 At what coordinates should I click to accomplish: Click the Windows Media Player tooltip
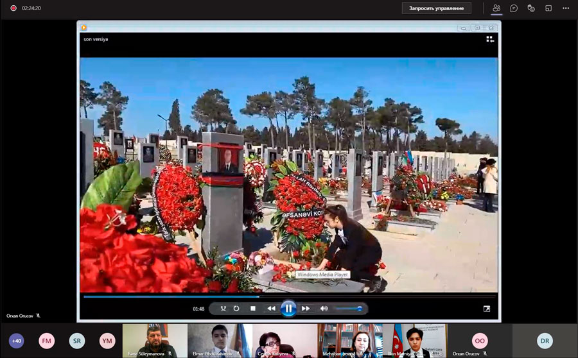pyautogui.click(x=322, y=275)
